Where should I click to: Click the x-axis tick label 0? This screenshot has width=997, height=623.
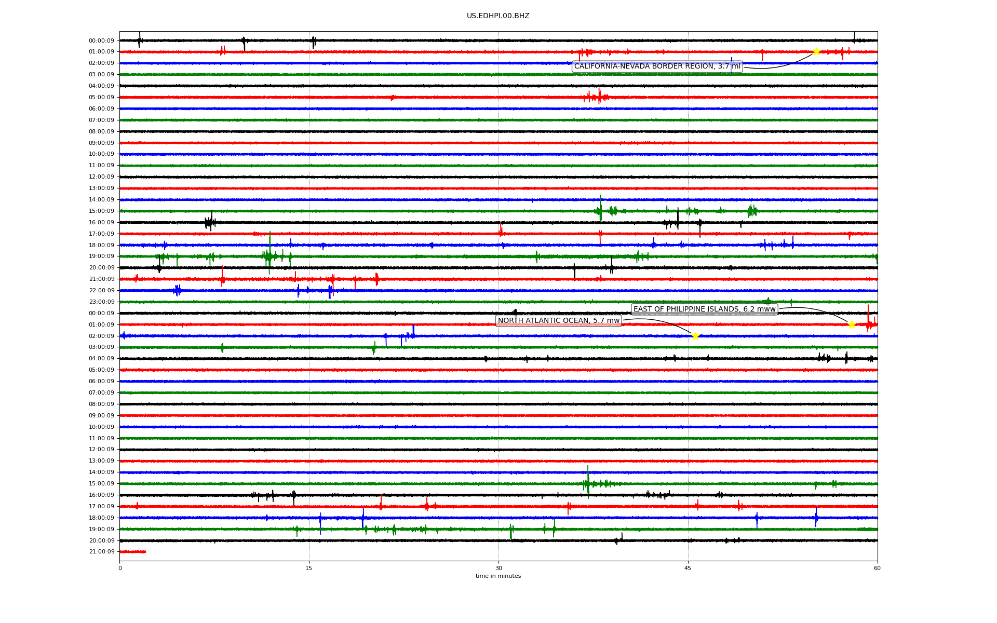(120, 568)
